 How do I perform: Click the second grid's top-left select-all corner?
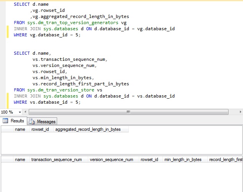[x=7, y=159]
